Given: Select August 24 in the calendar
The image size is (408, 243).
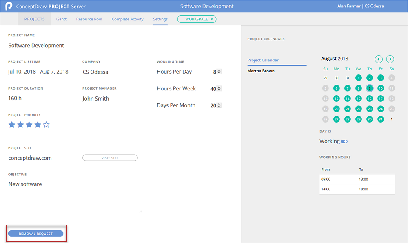Looking at the screenshot, I should 381,109.
